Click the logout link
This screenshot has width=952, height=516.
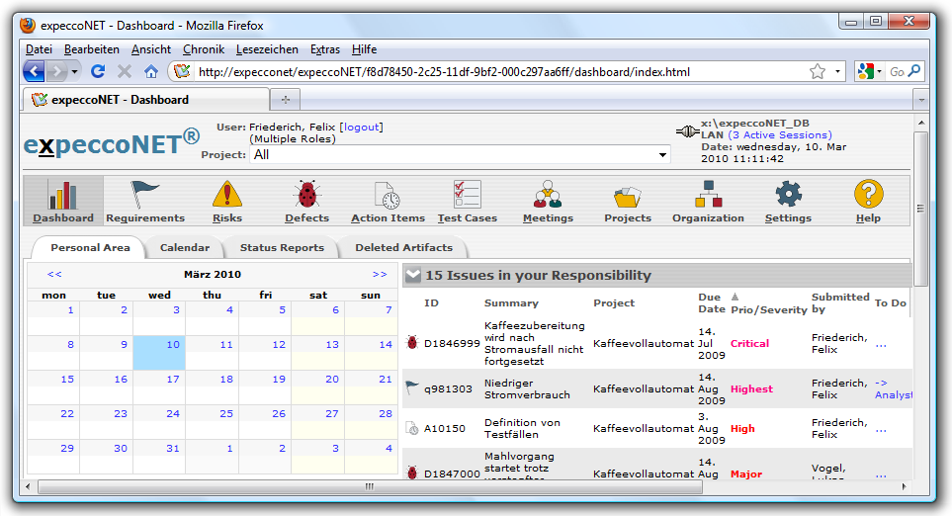click(x=361, y=127)
